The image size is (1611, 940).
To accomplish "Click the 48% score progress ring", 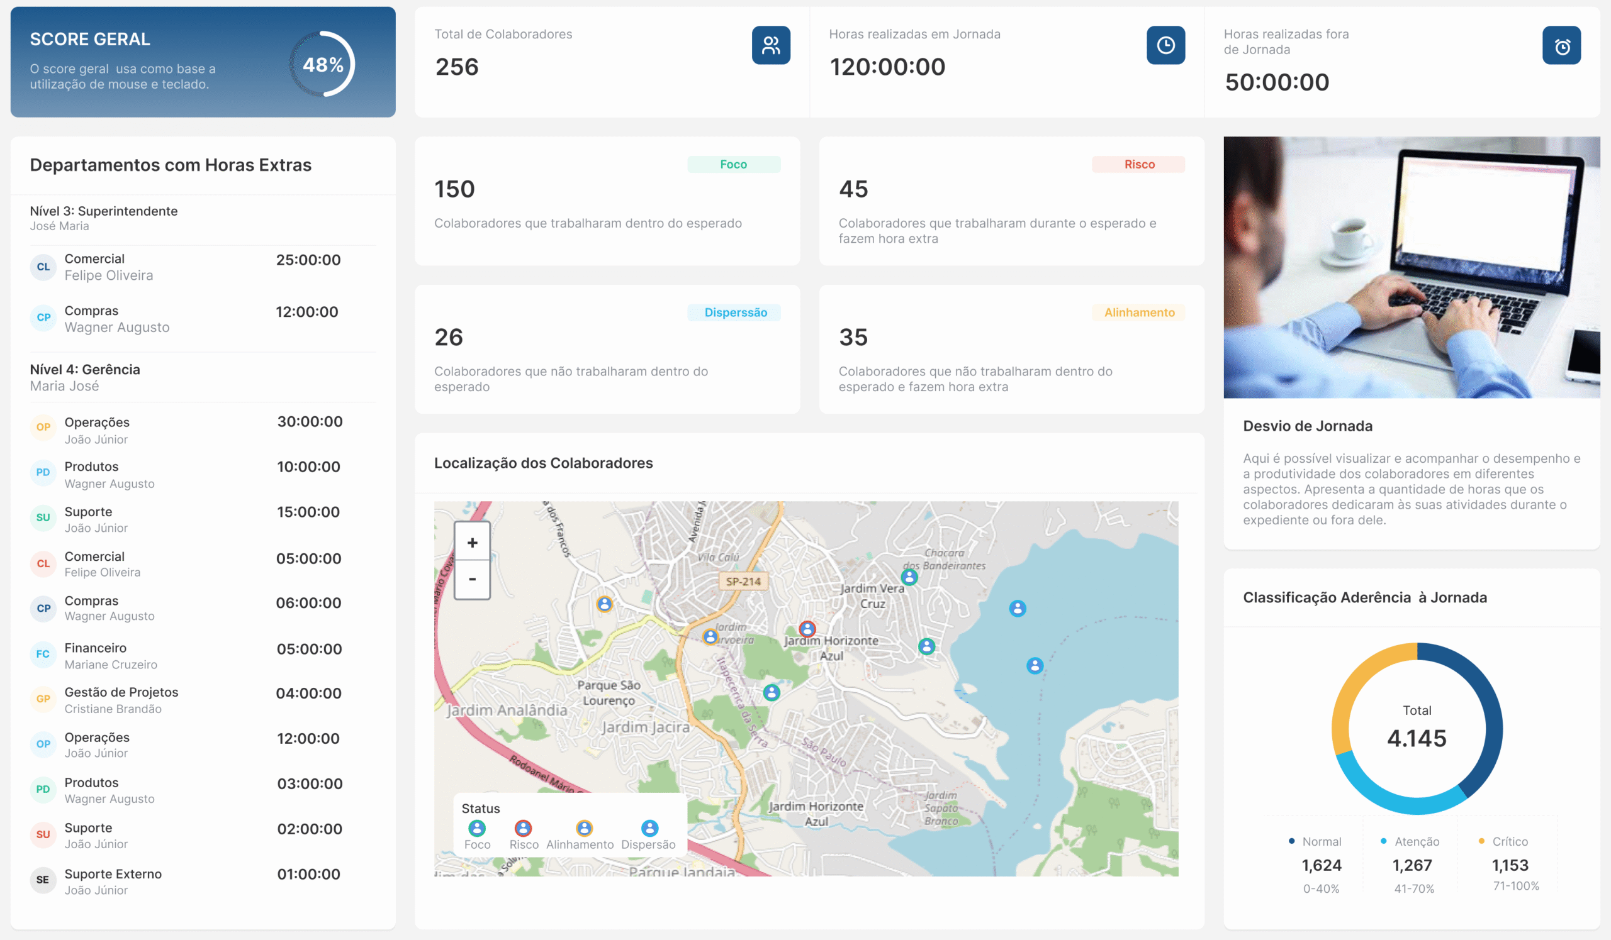I will point(322,64).
